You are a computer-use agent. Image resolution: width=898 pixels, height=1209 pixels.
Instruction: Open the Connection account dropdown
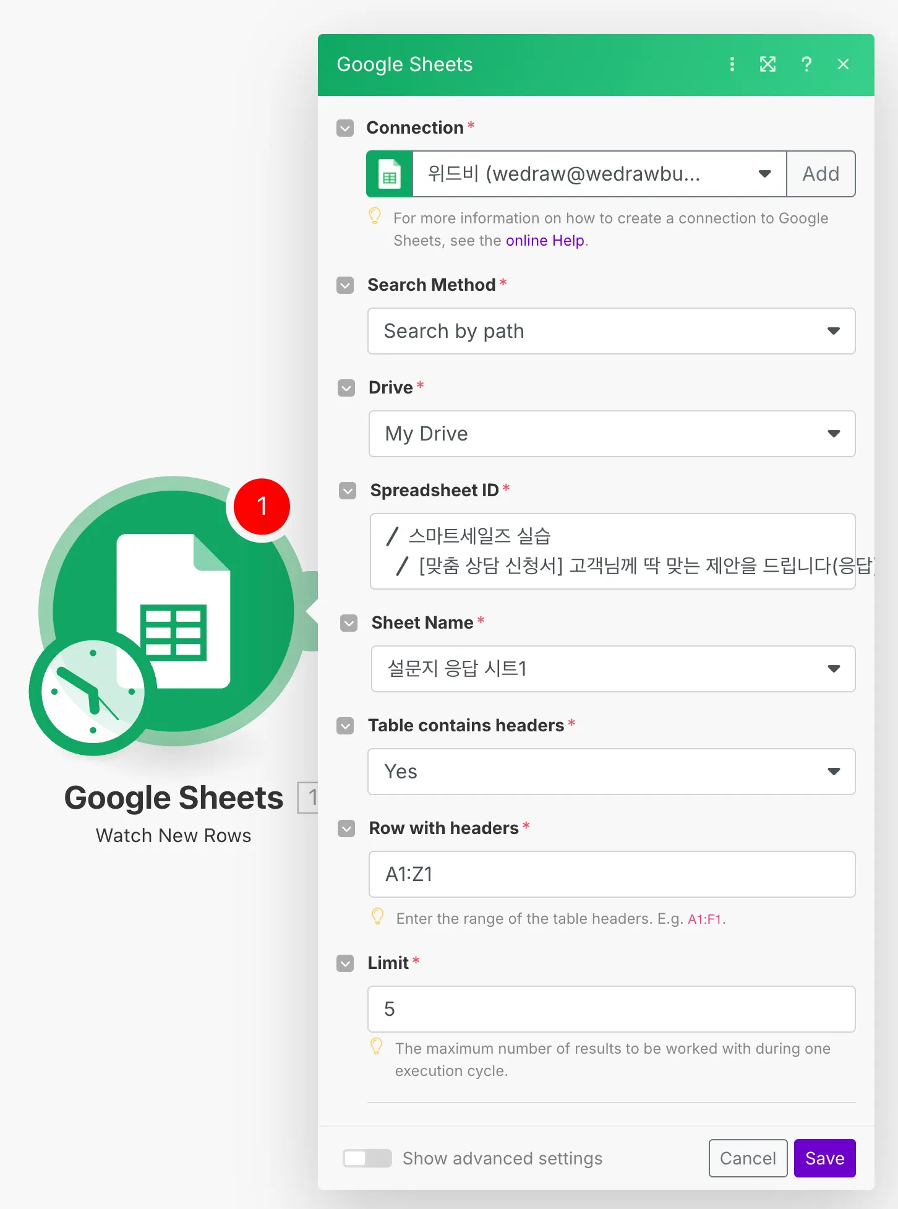click(x=599, y=174)
